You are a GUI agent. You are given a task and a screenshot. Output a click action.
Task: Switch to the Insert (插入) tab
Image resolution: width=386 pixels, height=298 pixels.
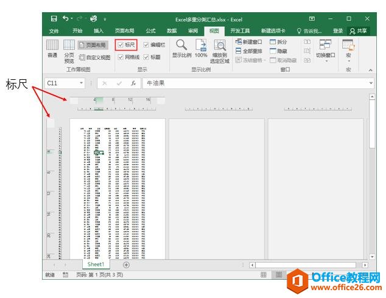point(99,31)
